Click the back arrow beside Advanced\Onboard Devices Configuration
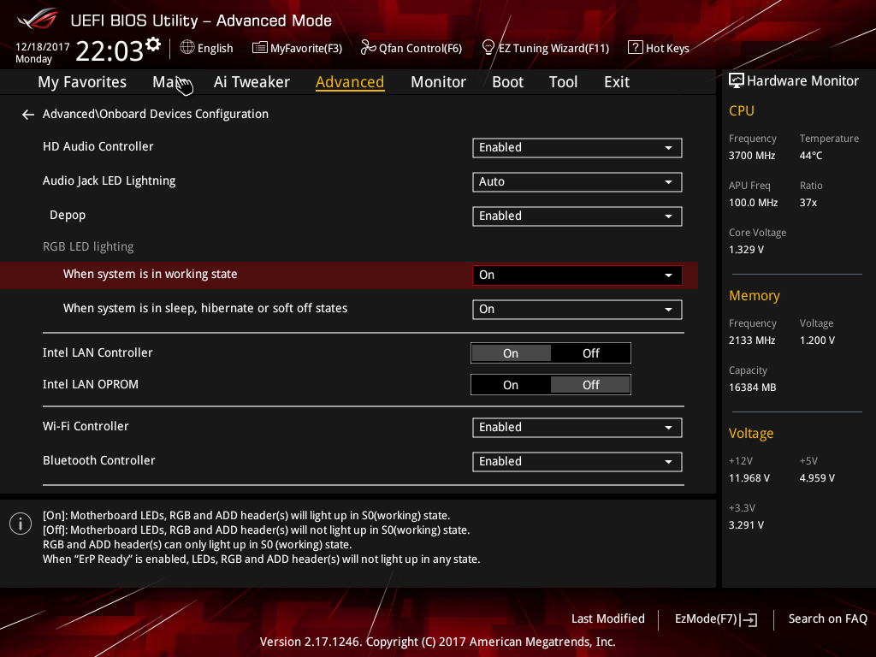 [28, 115]
